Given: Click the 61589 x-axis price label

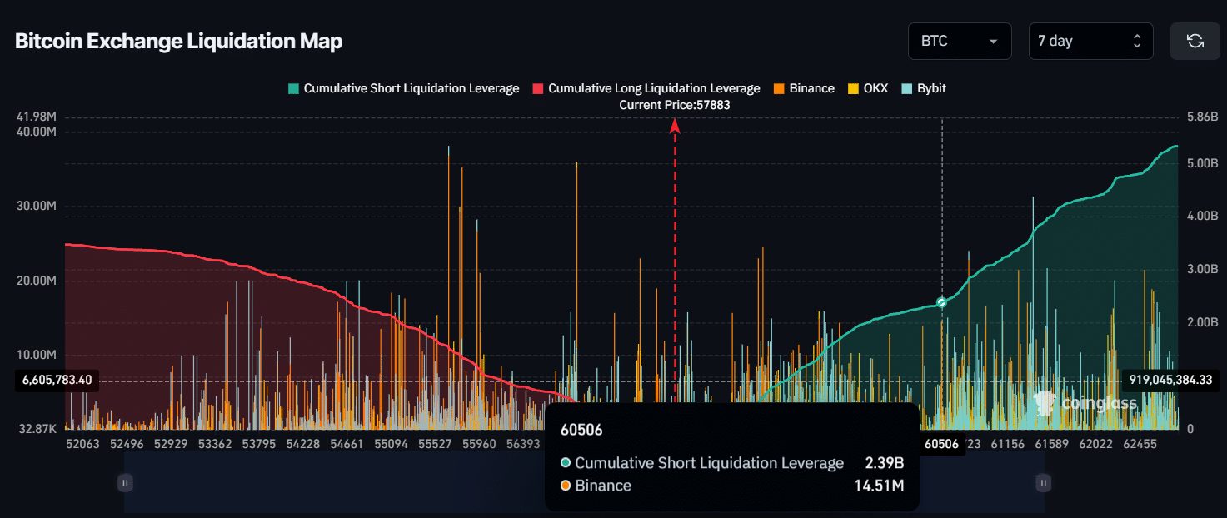Looking at the screenshot, I should (x=1051, y=445).
